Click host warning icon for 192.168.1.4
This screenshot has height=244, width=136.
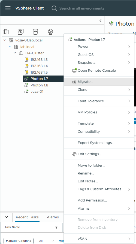pos(27,66)
